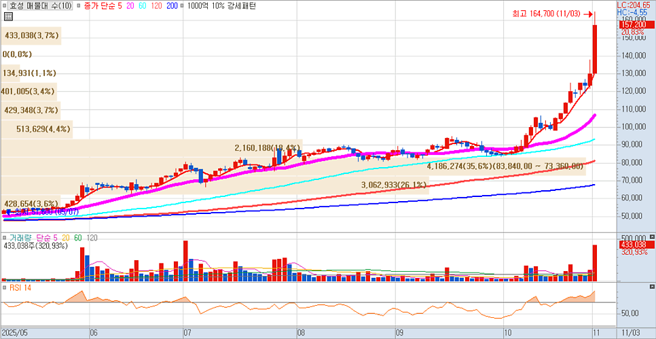Click the 종가 단순 5 moving average label
The width and height of the screenshot is (656, 339).
point(102,6)
